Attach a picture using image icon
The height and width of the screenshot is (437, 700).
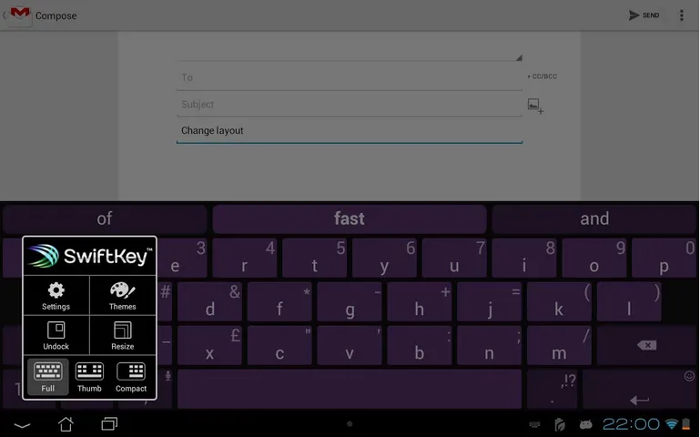point(535,106)
